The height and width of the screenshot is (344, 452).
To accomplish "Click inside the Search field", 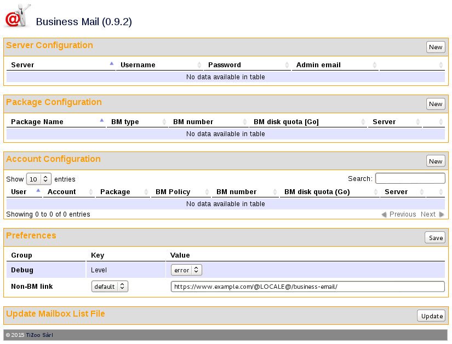I will click(x=410, y=178).
